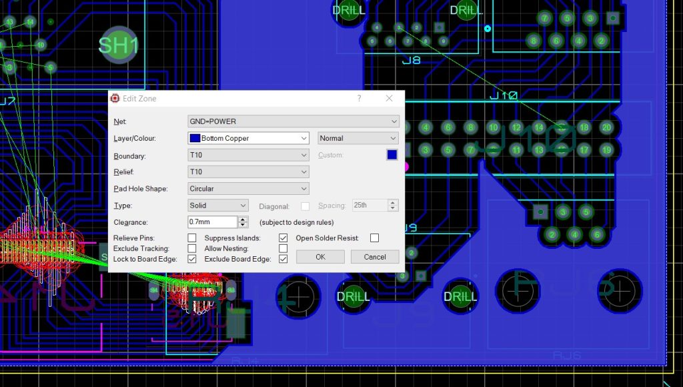Image resolution: width=683 pixels, height=387 pixels.
Task: Disable Lock to Board Edge
Action: 192,259
